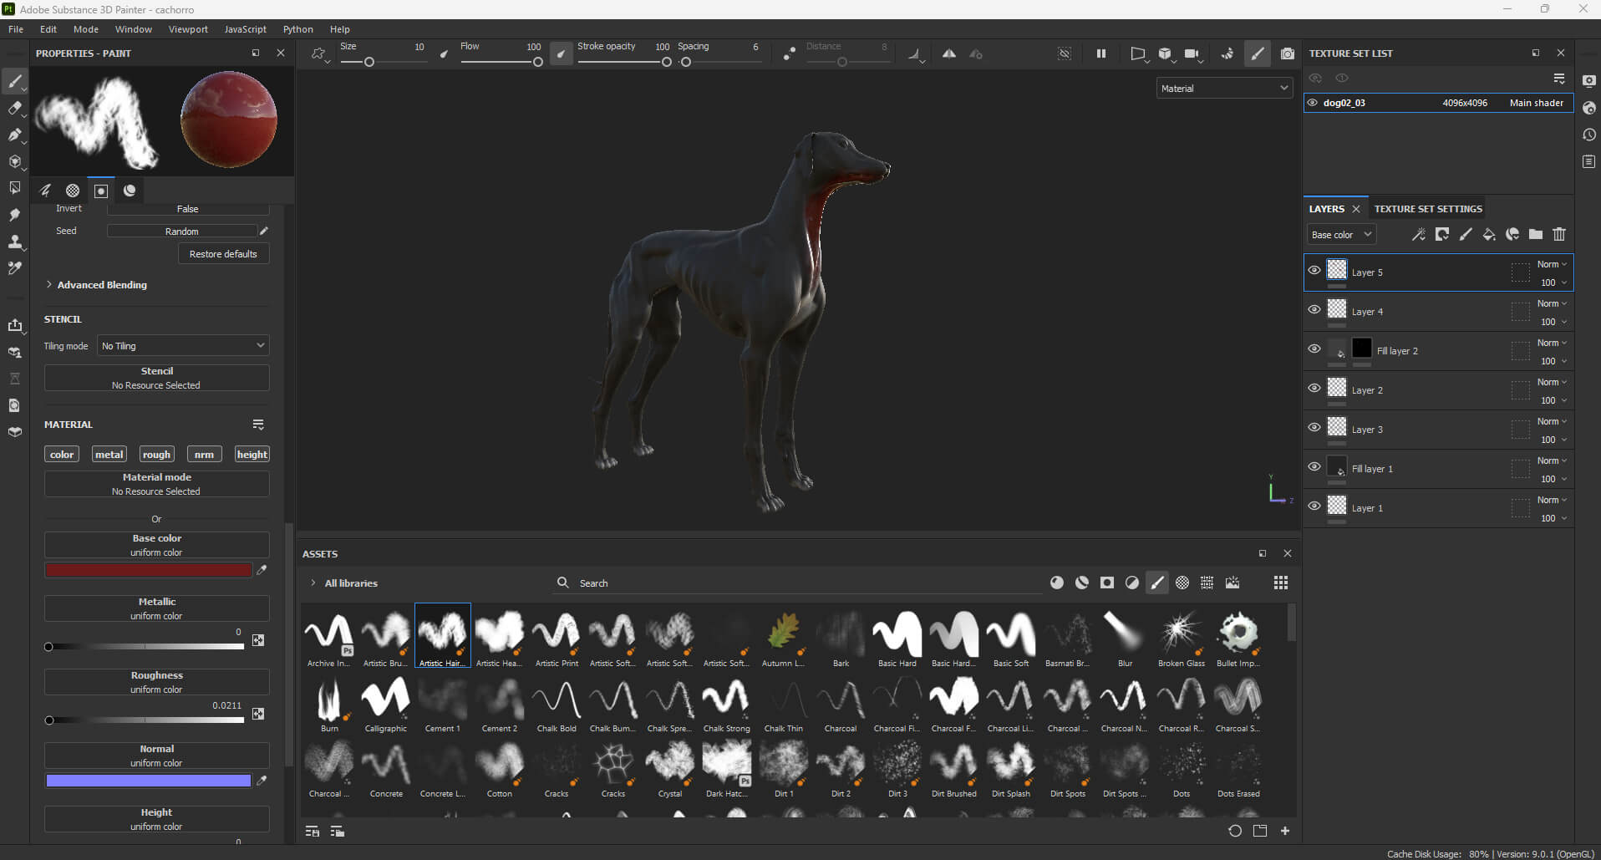Viewport: 1601px width, 860px height.
Task: Switch assets to grid view icon
Action: pos(1281,583)
